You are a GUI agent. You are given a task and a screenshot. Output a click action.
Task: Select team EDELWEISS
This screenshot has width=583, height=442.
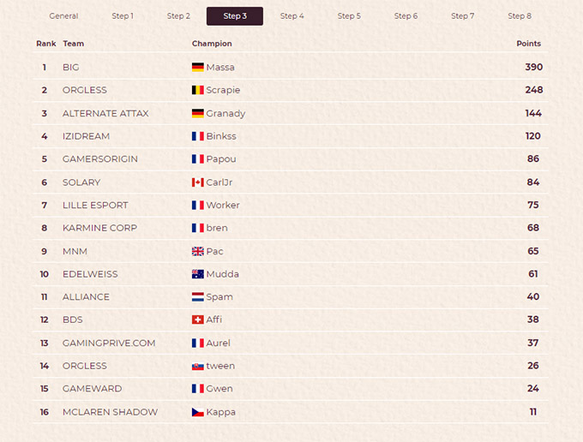pyautogui.click(x=90, y=274)
